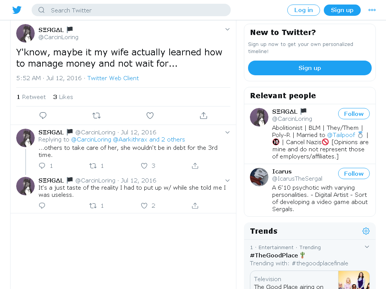Focus the Search Twitter field

(131, 10)
